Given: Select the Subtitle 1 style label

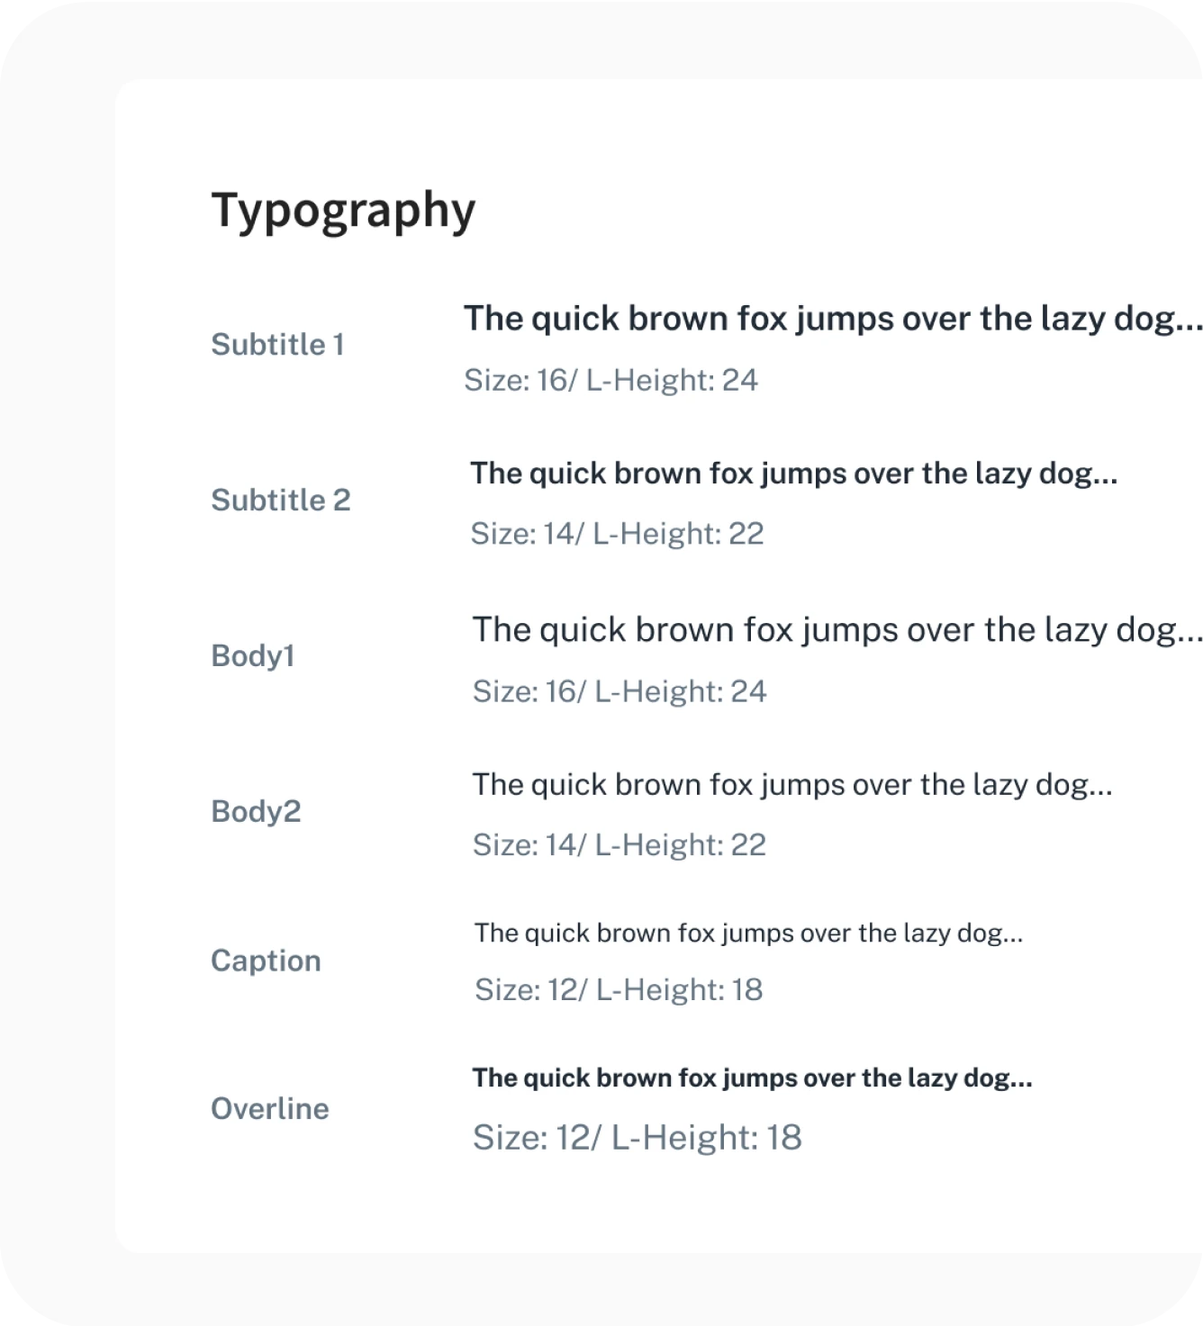Looking at the screenshot, I should point(277,345).
